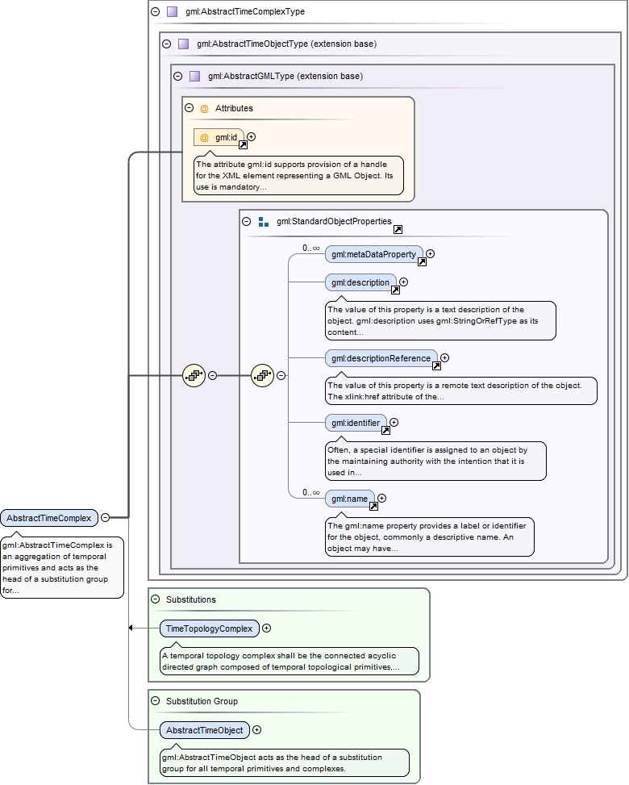This screenshot has height=785, width=629.
Task: Collapse the Attributes section
Action: 189,108
